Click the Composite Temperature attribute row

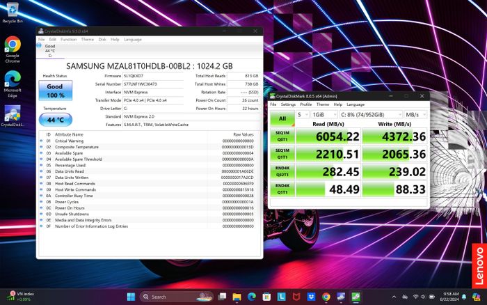pyautogui.click(x=147, y=147)
